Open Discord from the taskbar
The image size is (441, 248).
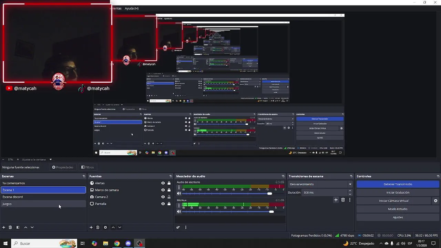[128, 244]
